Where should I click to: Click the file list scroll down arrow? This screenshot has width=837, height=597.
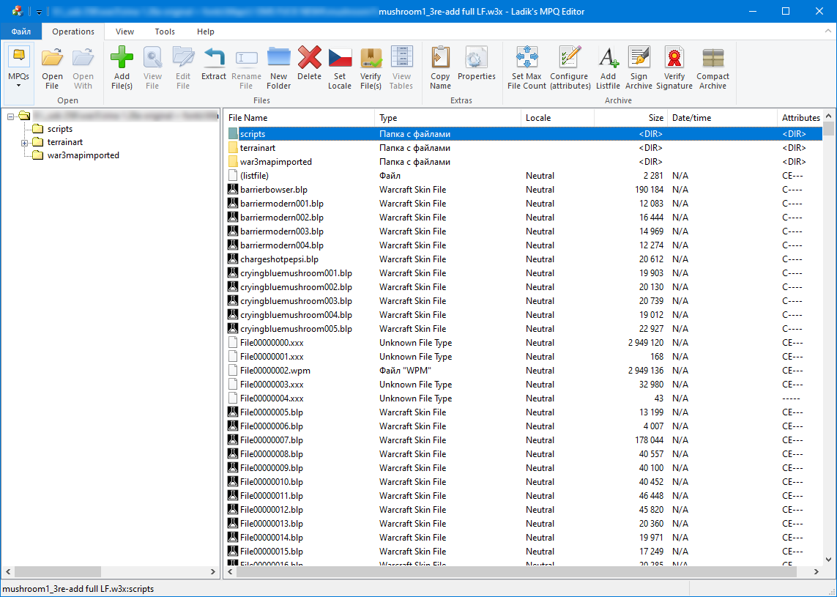828,560
